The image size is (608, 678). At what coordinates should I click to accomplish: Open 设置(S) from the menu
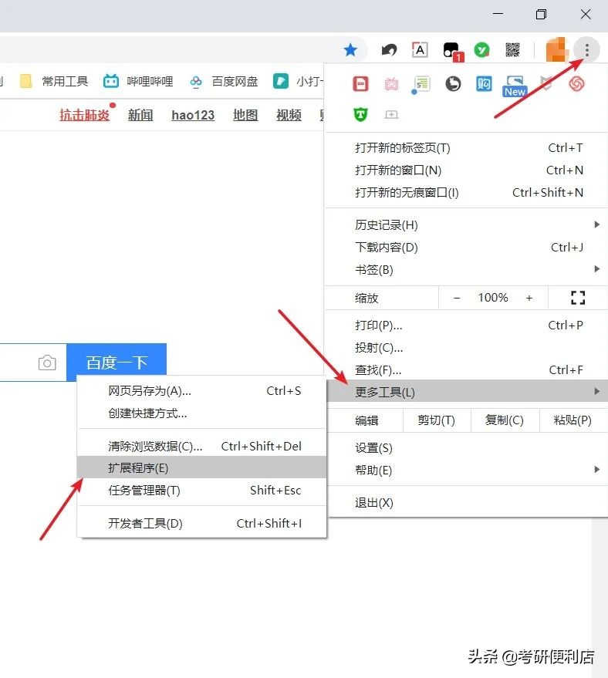[467, 448]
